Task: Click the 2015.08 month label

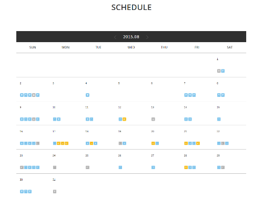Action: [x=131, y=37]
